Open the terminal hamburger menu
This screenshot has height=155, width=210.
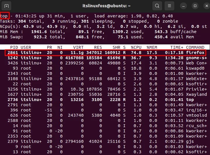pos(169,6)
